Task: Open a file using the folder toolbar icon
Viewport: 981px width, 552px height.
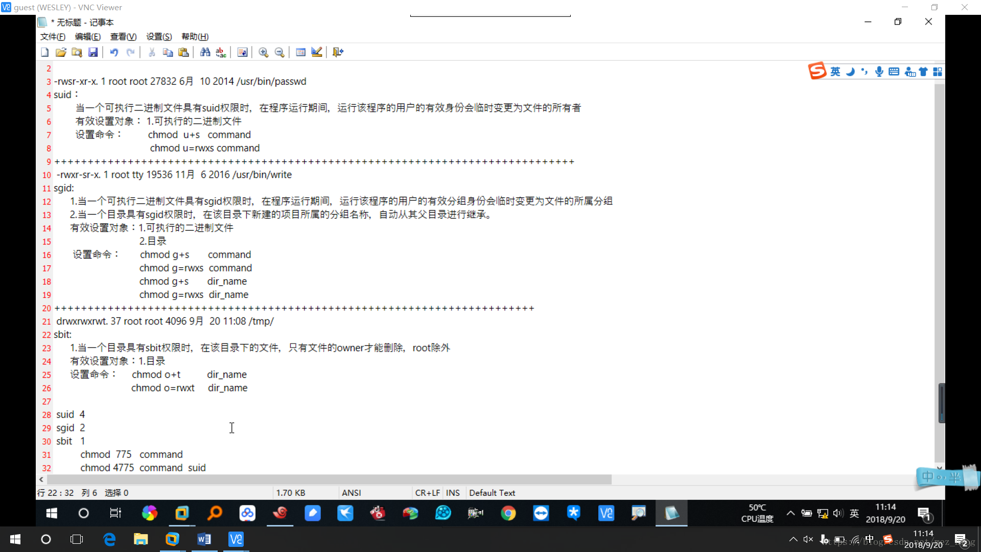Action: pyautogui.click(x=61, y=52)
